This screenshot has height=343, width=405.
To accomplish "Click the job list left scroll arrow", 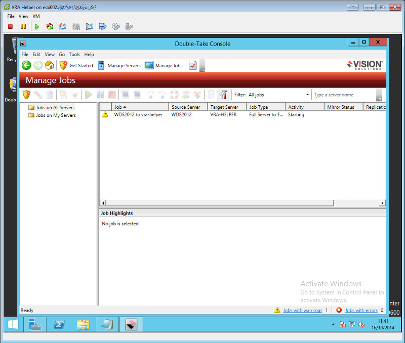I will (x=103, y=203).
